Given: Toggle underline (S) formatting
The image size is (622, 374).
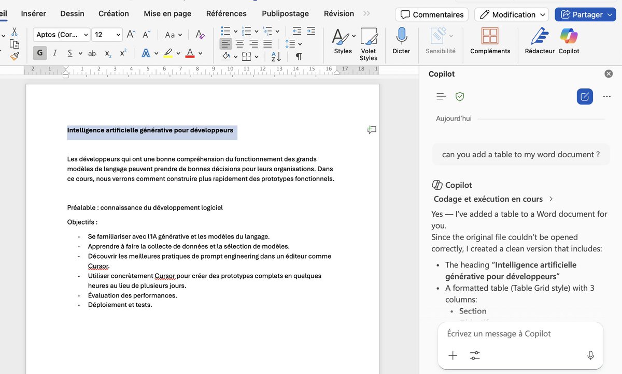Looking at the screenshot, I should (69, 53).
